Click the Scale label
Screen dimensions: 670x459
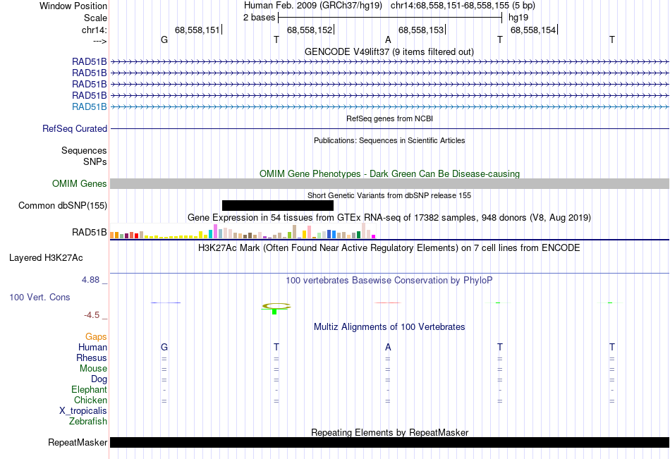[x=96, y=18]
